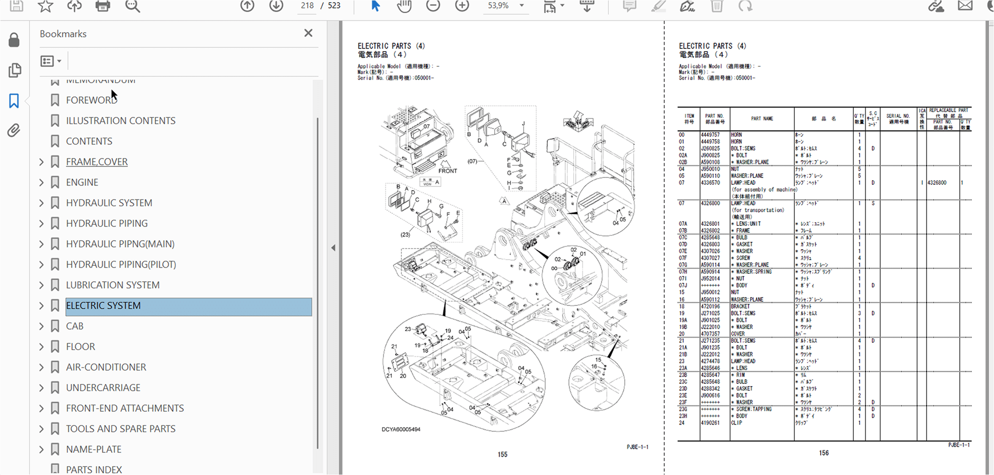
Task: Activate the Hand pan tool
Action: coord(404,6)
